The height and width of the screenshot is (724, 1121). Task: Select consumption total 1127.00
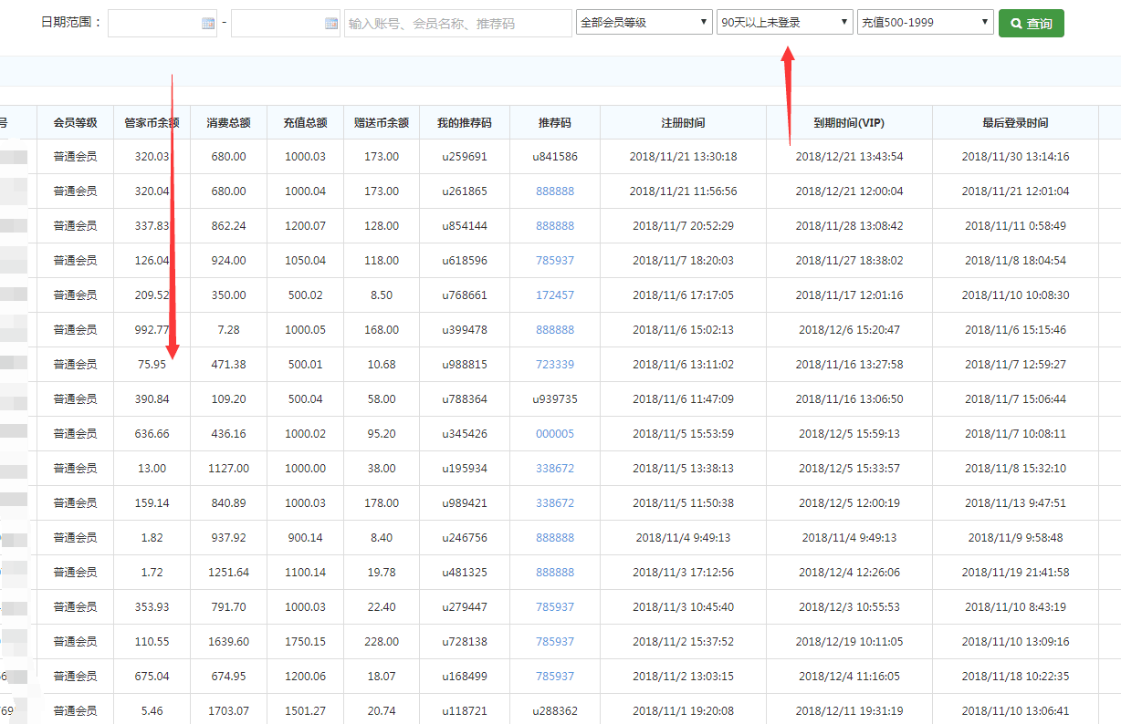228,469
